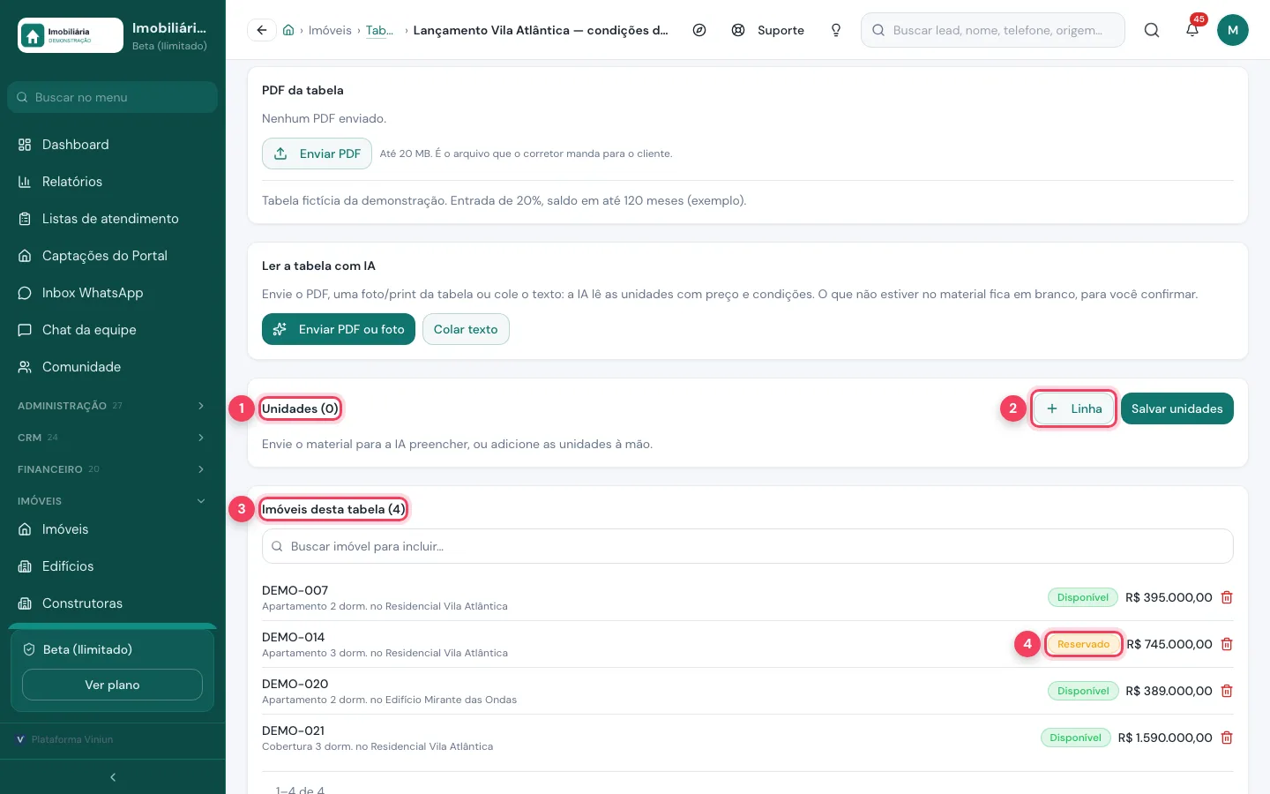This screenshot has width=1270, height=794.
Task: Collapse the sidebar with bottom chevron
Action: (113, 777)
